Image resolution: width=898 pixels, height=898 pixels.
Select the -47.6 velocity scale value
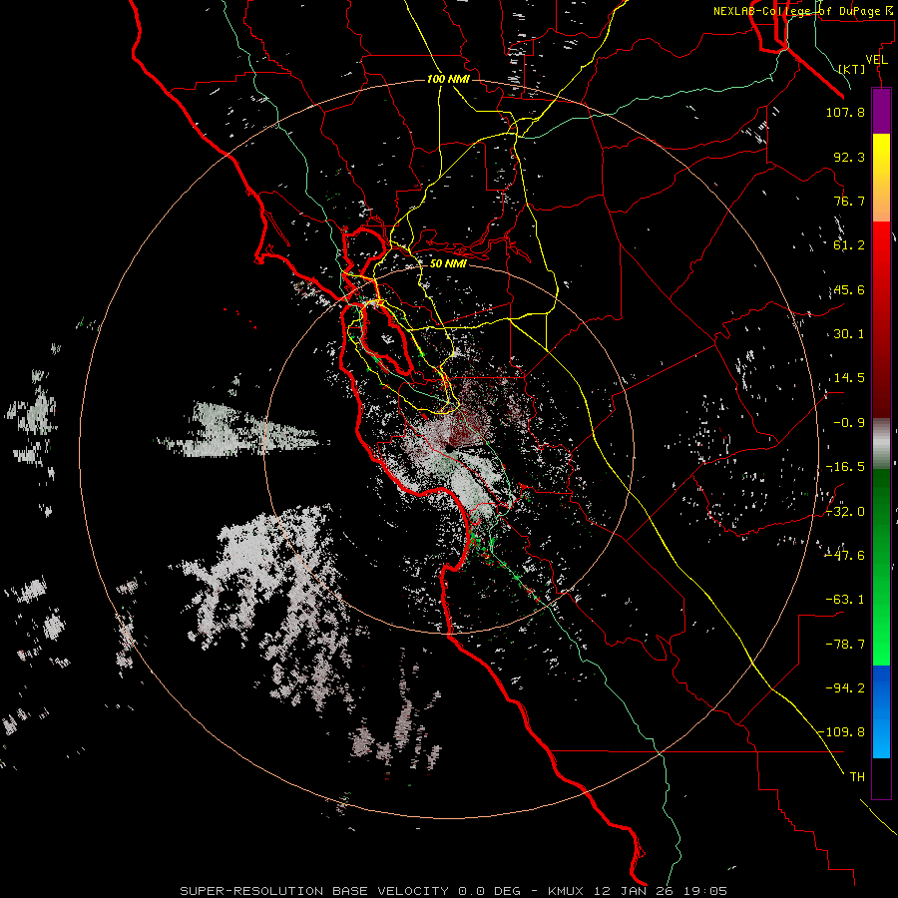tap(845, 556)
